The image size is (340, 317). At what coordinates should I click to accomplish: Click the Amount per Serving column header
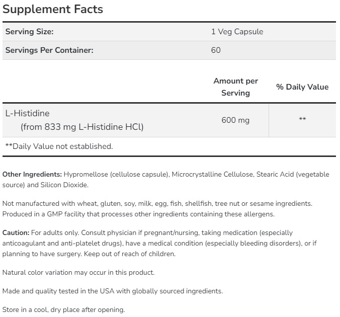pos(235,87)
